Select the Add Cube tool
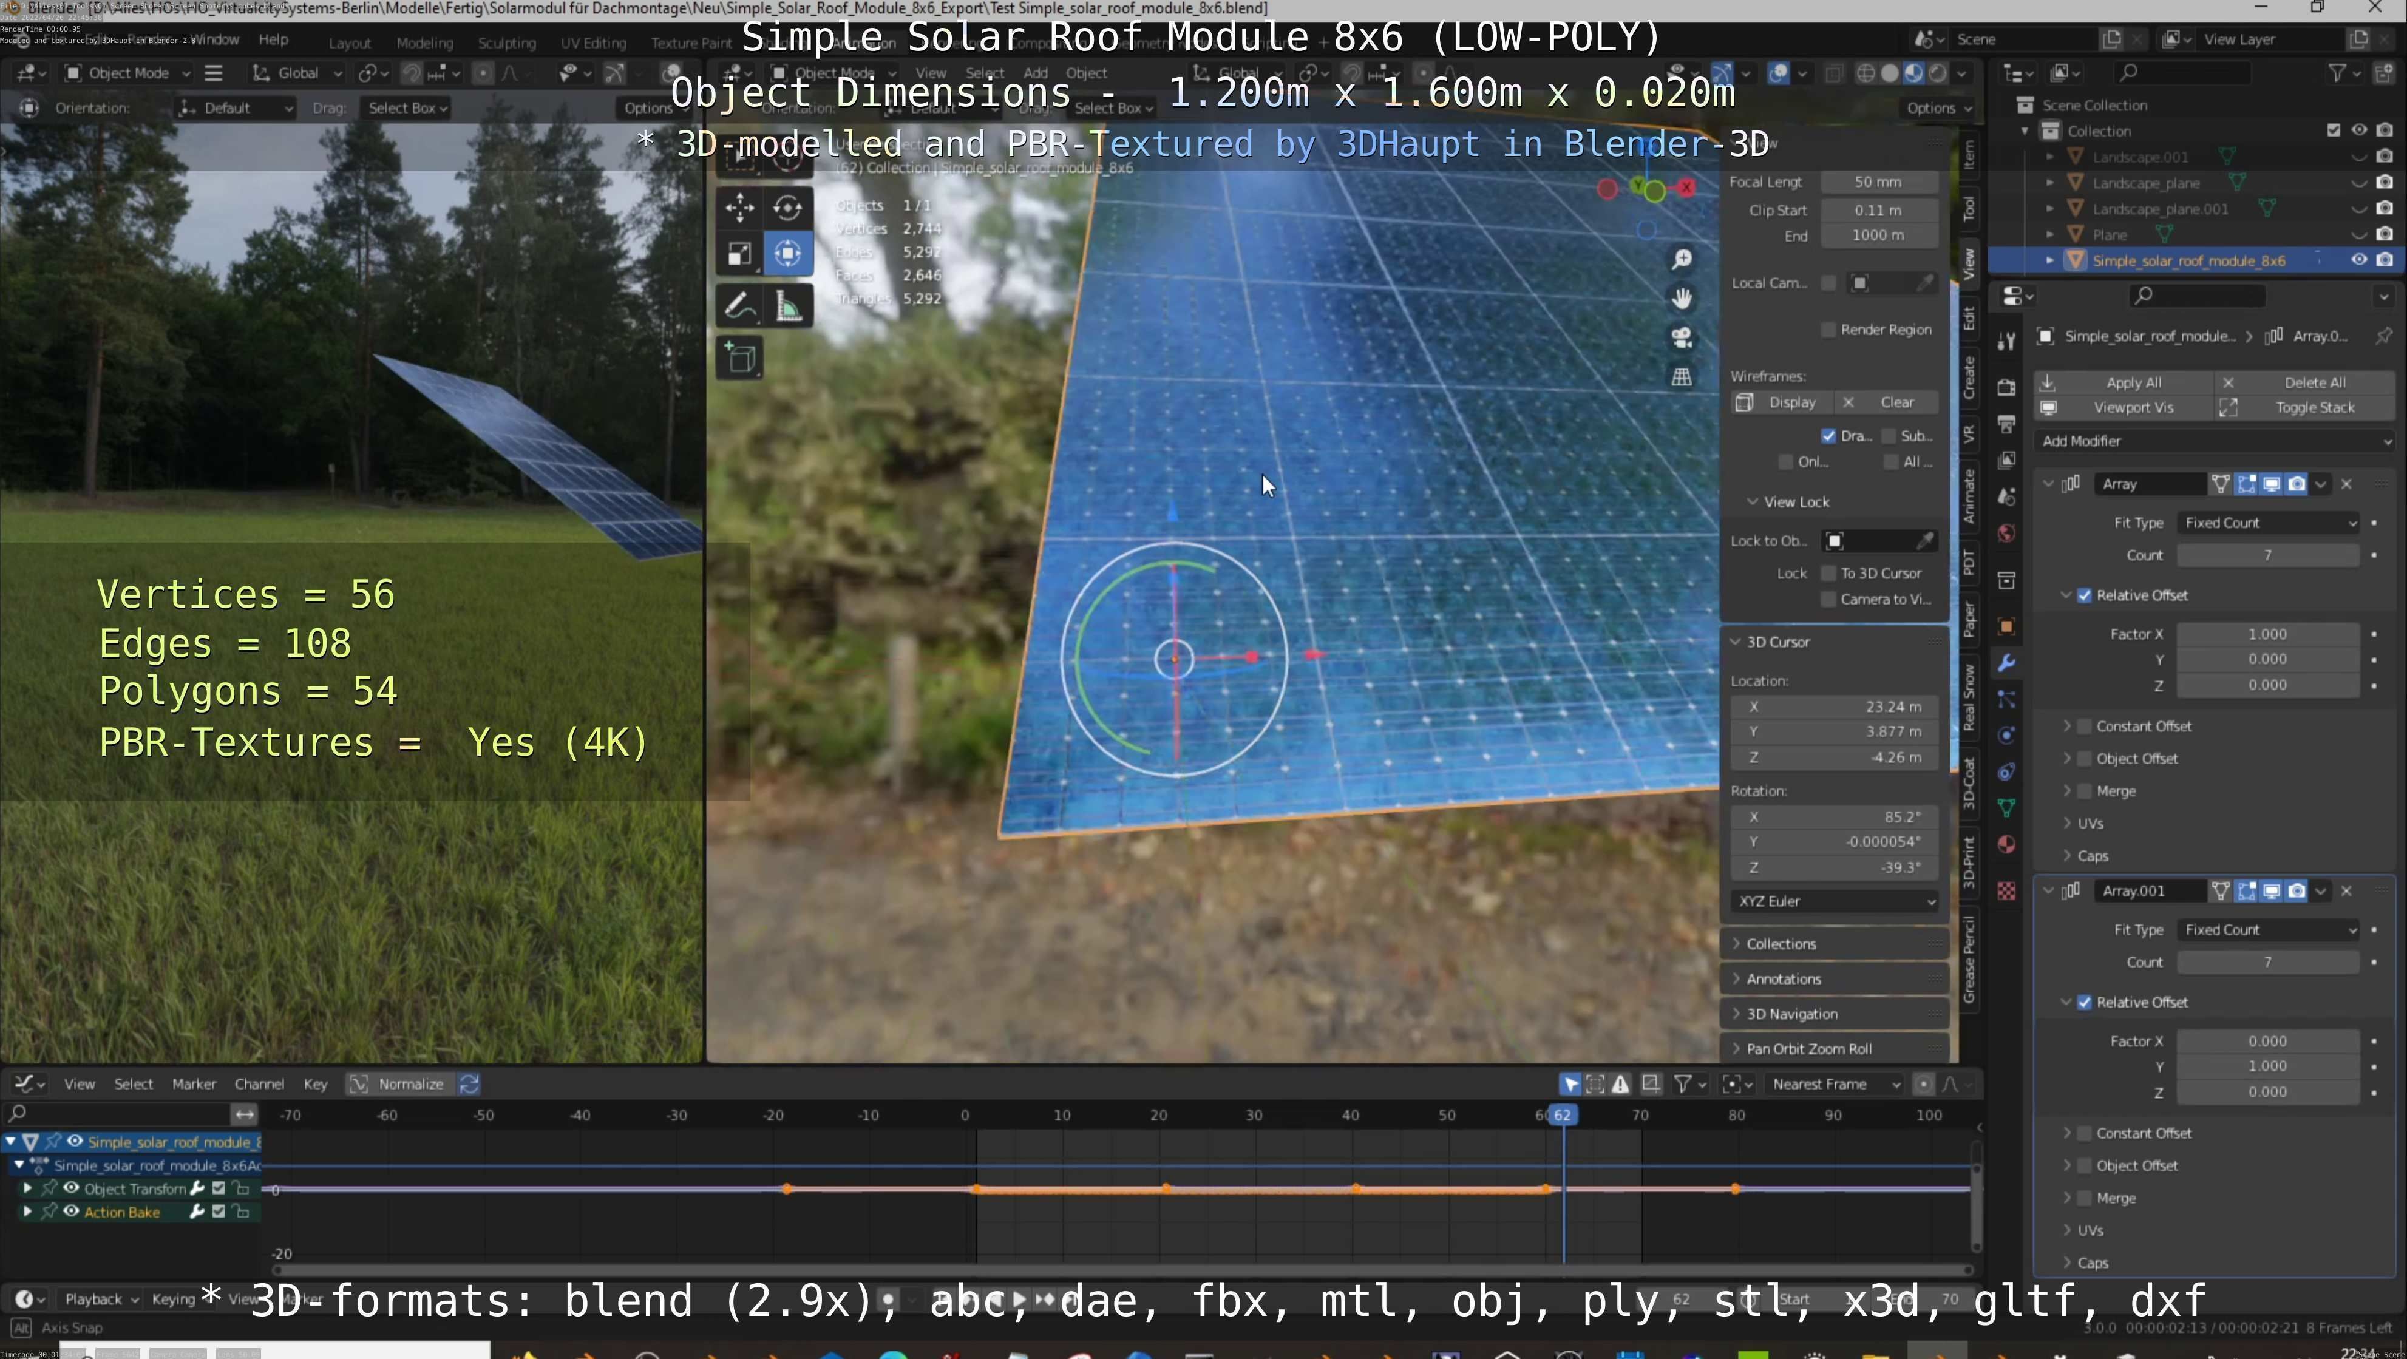This screenshot has width=2407, height=1359. [x=741, y=358]
